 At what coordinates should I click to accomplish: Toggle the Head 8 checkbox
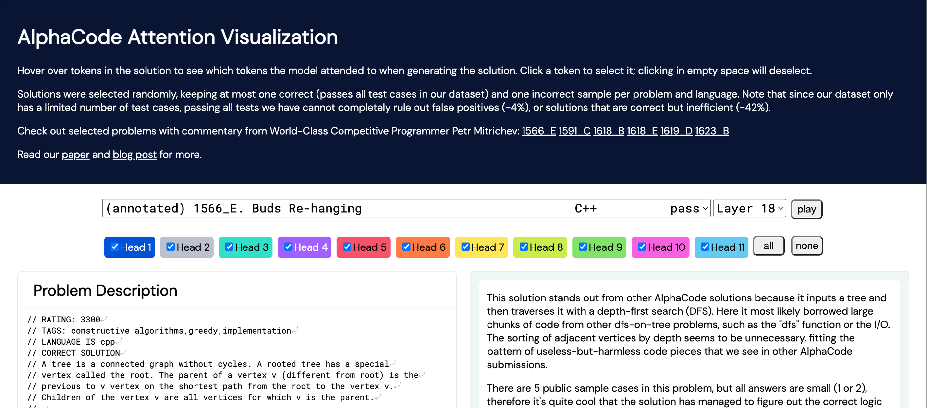524,247
